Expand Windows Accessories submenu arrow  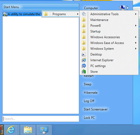pos(136,37)
